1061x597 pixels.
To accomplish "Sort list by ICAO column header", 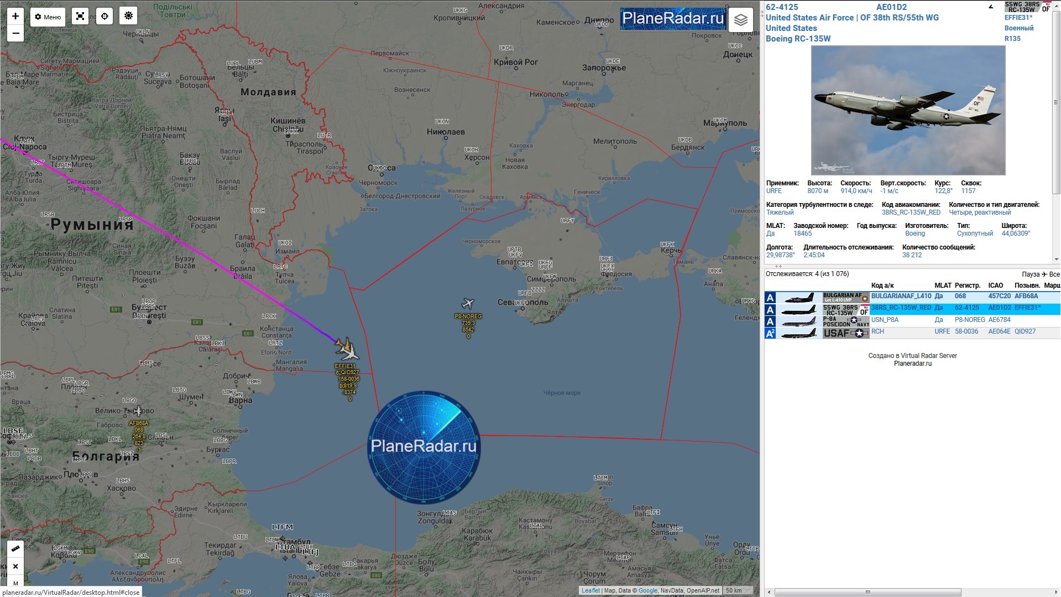I will tap(996, 285).
